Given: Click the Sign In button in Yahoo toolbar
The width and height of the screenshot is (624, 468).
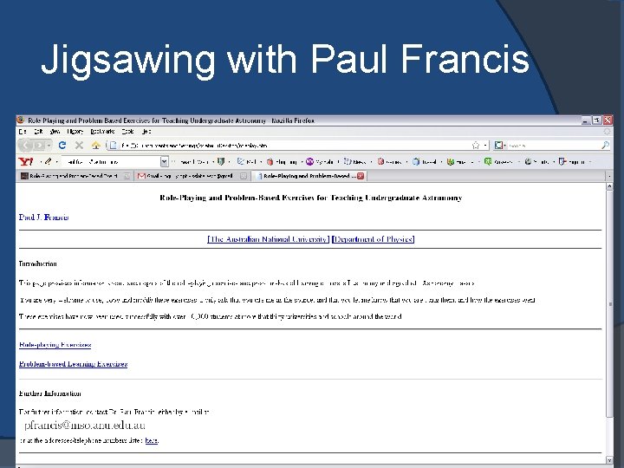Looking at the screenshot, I should 572,161.
